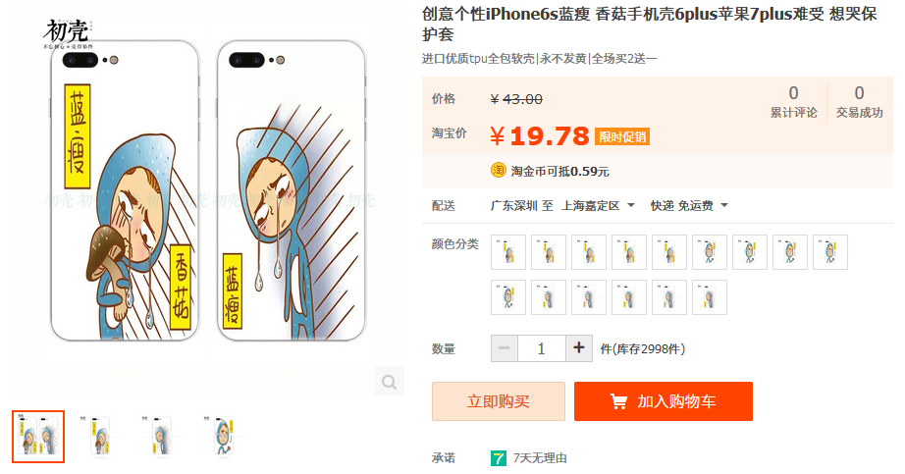905x474 pixels.
Task: Expand the 上海嘉定区 destination dropdown
Action: coord(598,205)
